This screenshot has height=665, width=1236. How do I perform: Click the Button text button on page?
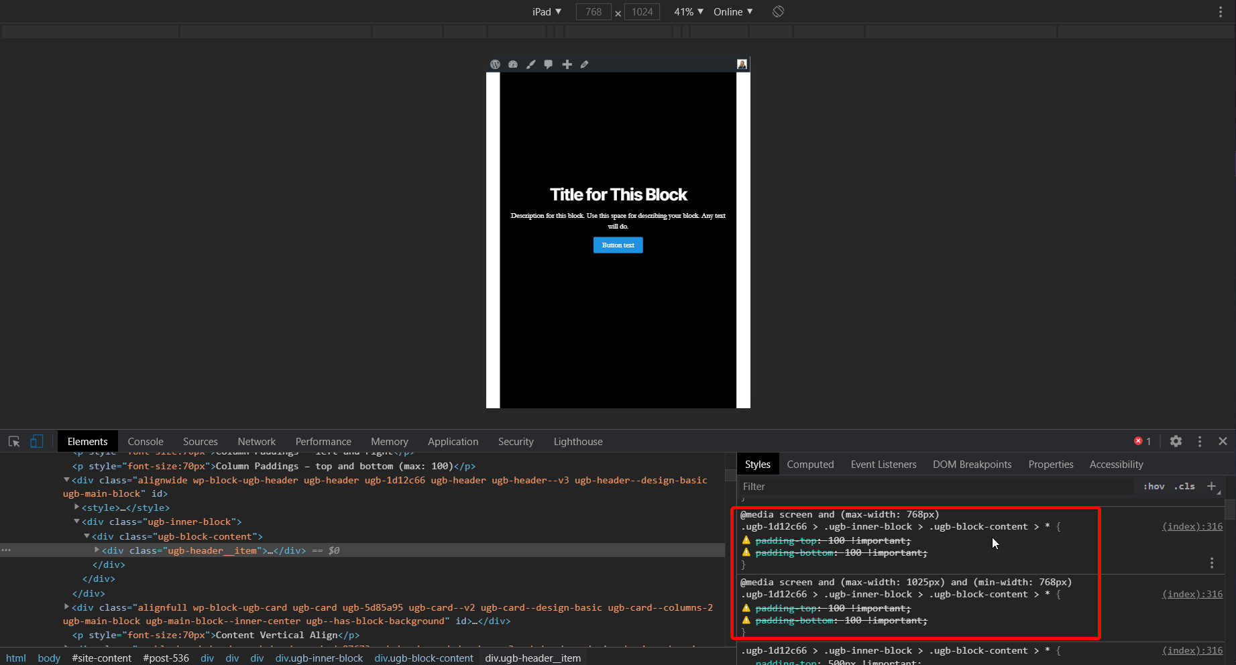click(618, 245)
